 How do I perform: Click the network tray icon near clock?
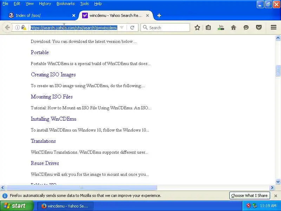point(254,206)
